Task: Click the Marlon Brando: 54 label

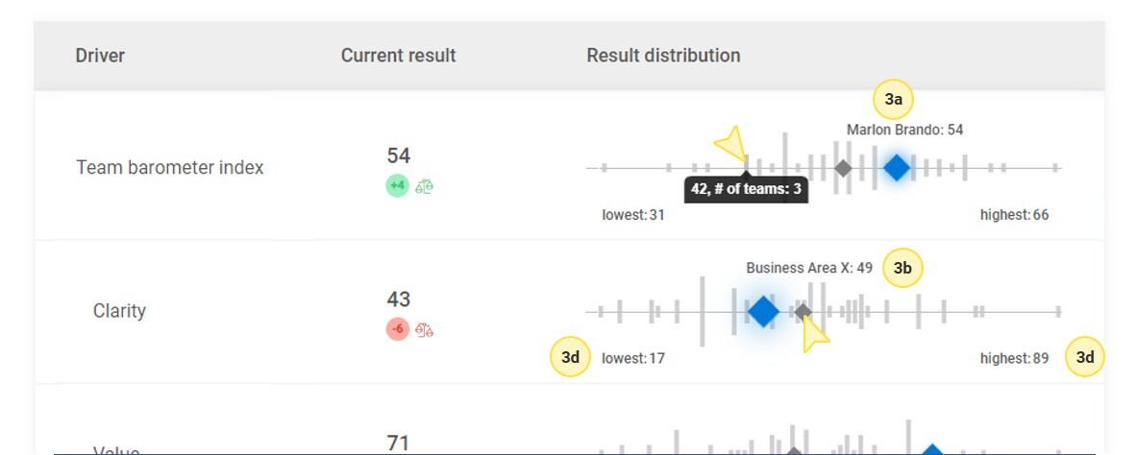Action: [904, 130]
